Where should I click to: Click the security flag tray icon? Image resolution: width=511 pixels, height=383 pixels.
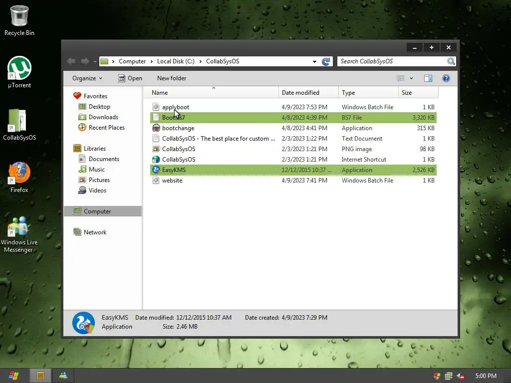pyautogui.click(x=437, y=376)
